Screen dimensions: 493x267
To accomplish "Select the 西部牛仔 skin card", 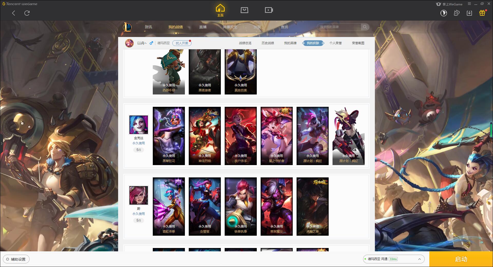I will (x=169, y=72).
